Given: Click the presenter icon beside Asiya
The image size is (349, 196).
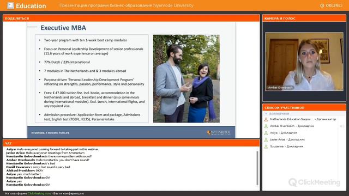Looking at the screenshot, I should pyautogui.click(x=266, y=133).
